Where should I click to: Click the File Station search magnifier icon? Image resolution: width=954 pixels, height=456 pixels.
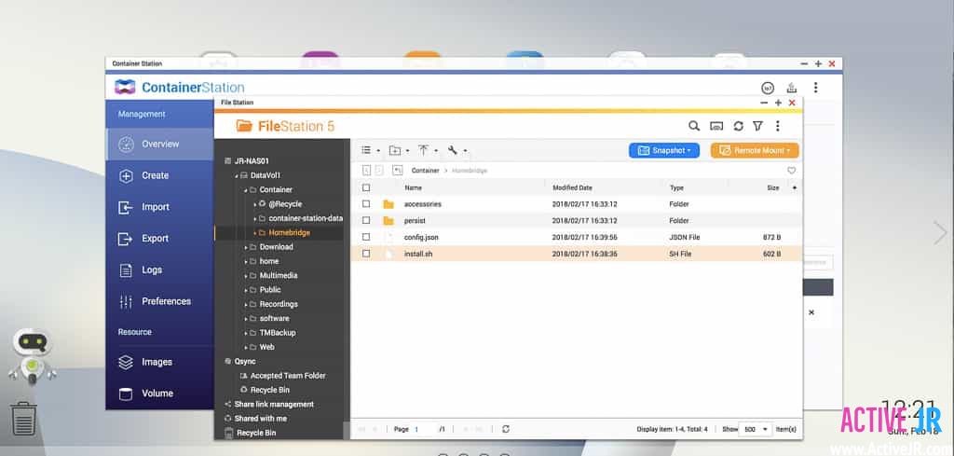(693, 126)
